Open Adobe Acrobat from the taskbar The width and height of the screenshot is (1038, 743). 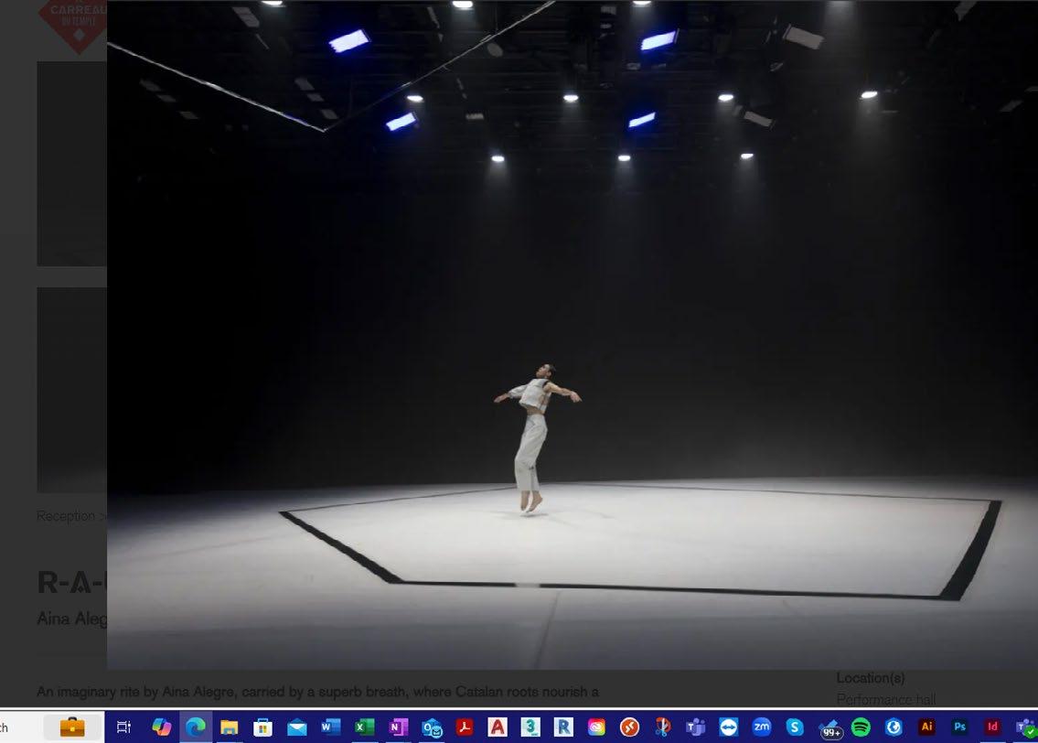[x=465, y=727]
